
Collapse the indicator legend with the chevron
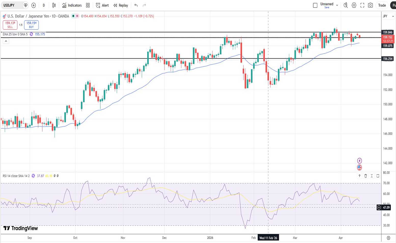[x=6, y=41]
